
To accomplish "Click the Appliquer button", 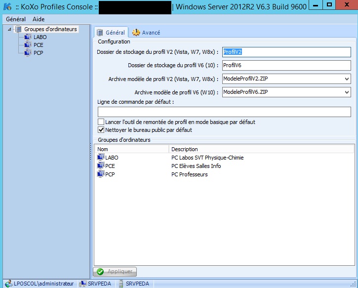I will [x=115, y=272].
